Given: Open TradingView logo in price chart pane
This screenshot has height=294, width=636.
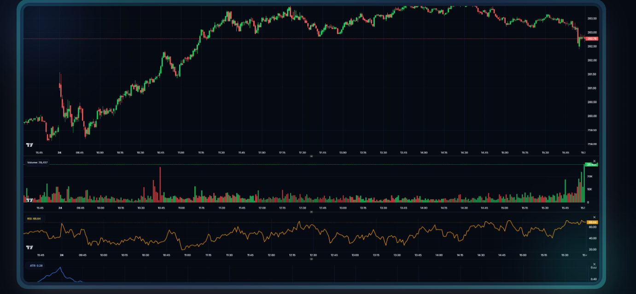Looking at the screenshot, I should (29, 145).
